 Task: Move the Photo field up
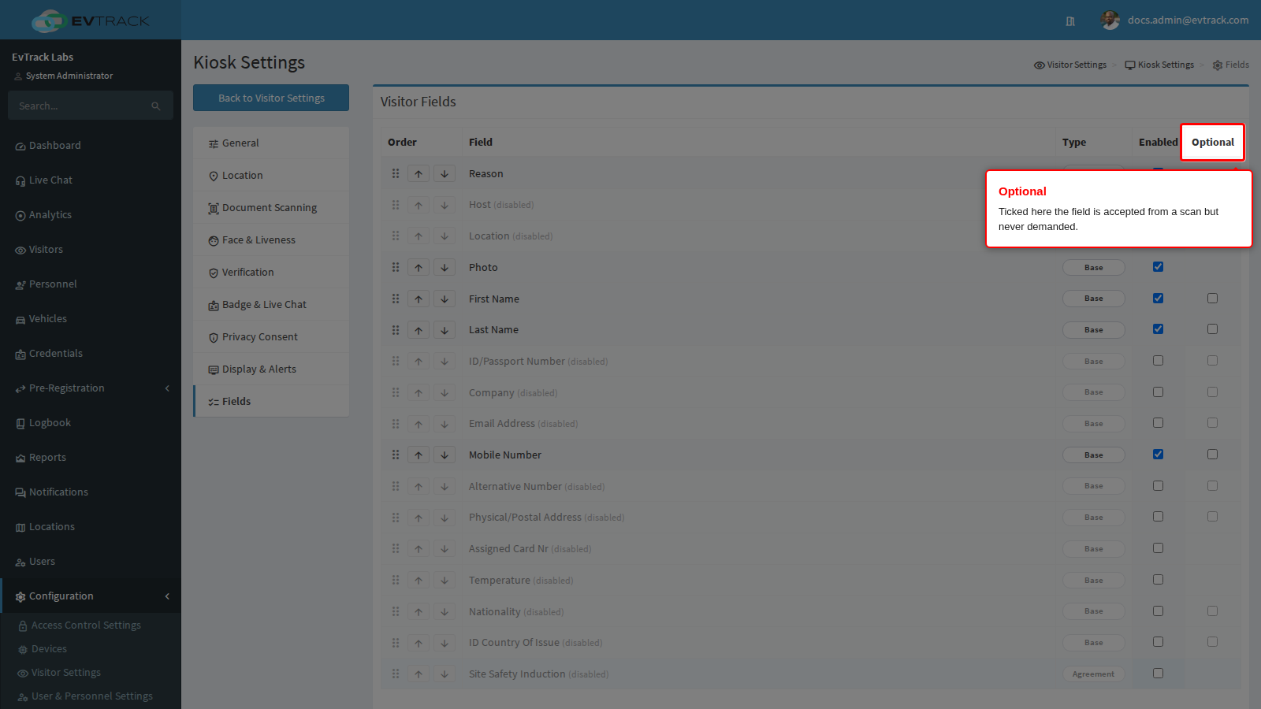pyautogui.click(x=418, y=268)
